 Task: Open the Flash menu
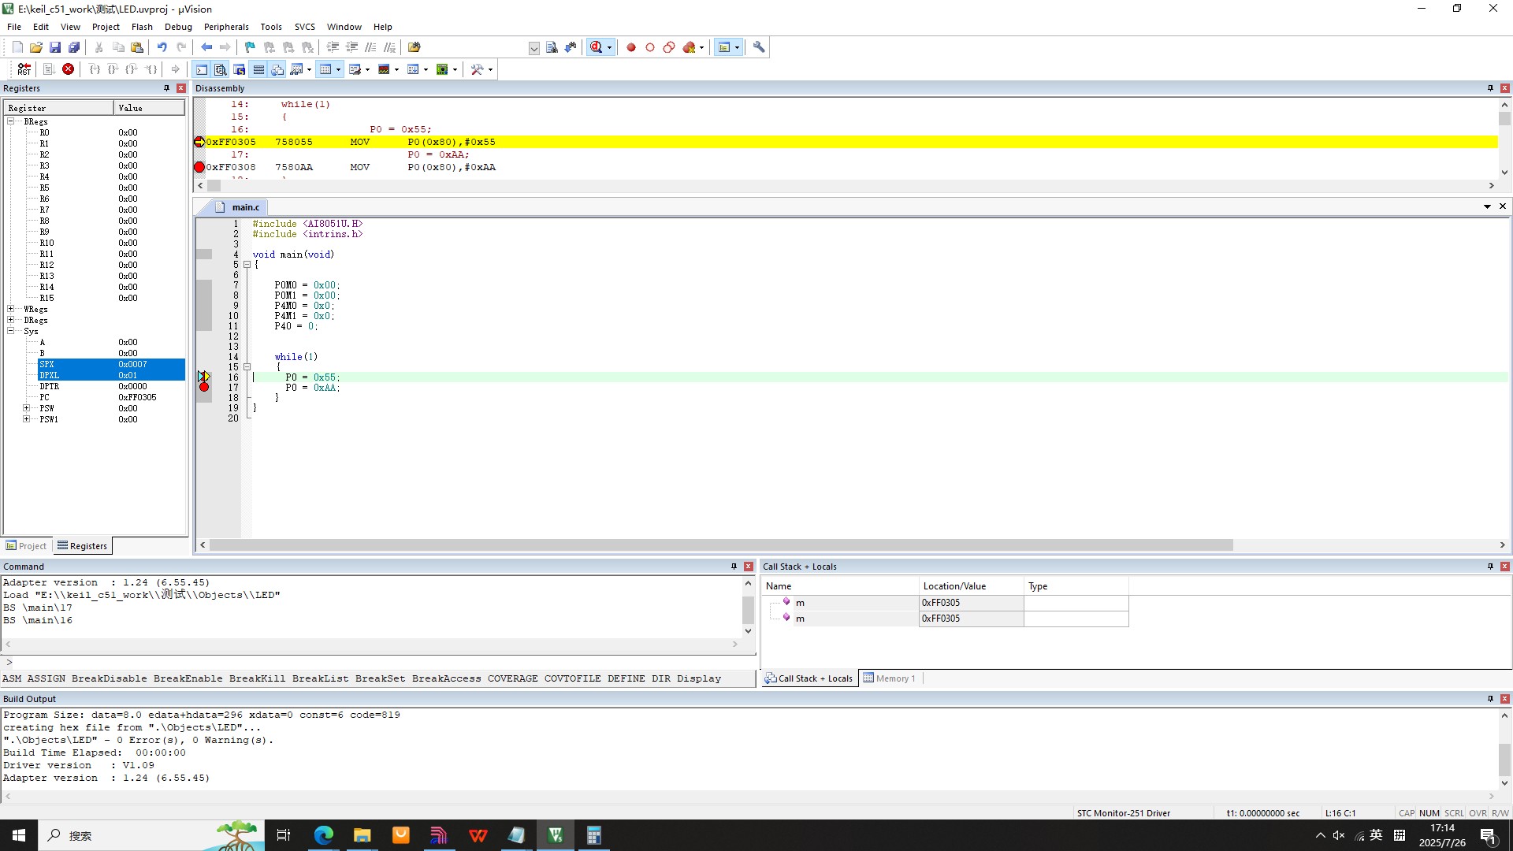142,27
